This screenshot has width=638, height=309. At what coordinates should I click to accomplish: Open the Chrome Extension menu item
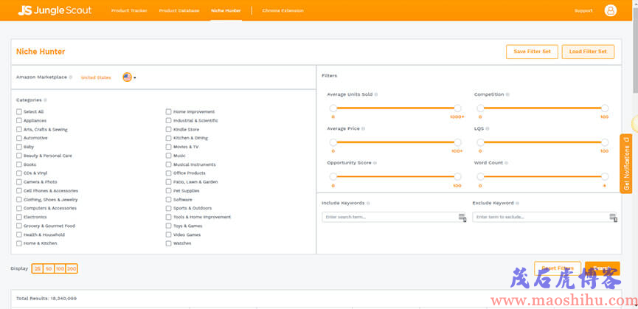pyautogui.click(x=282, y=10)
